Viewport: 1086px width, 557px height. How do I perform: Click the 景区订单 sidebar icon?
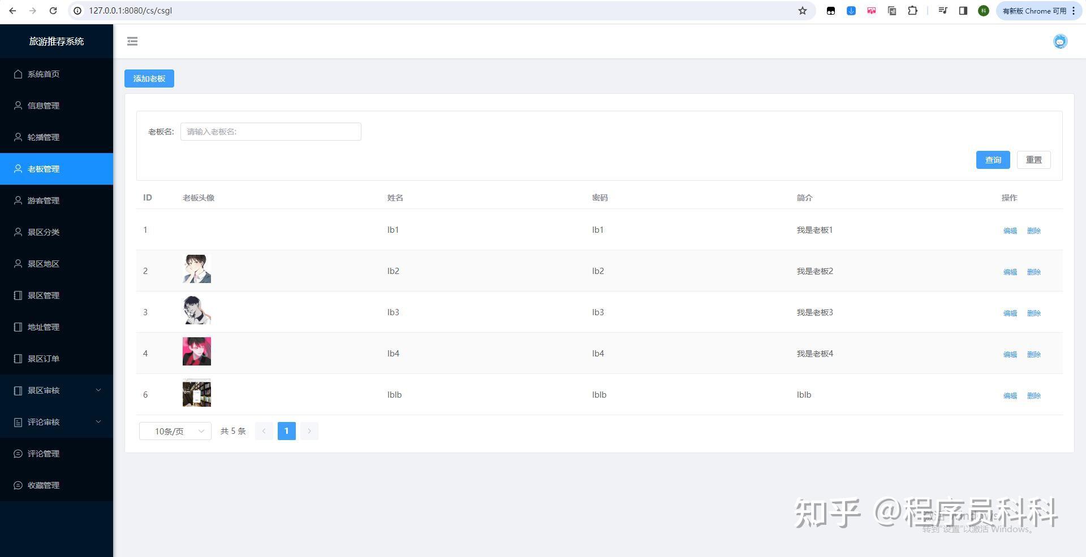(x=18, y=359)
